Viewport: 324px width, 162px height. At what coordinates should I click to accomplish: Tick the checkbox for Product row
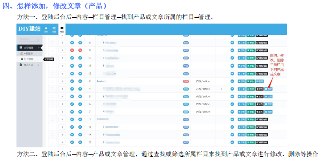[52, 81]
